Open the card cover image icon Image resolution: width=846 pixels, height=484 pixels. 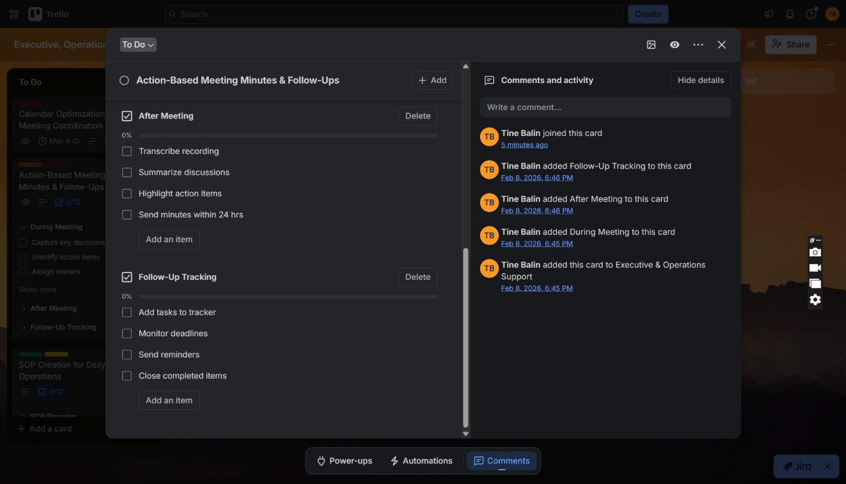tap(651, 45)
